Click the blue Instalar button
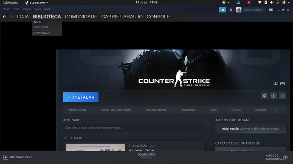This screenshot has width=293, height=164. coord(81,97)
